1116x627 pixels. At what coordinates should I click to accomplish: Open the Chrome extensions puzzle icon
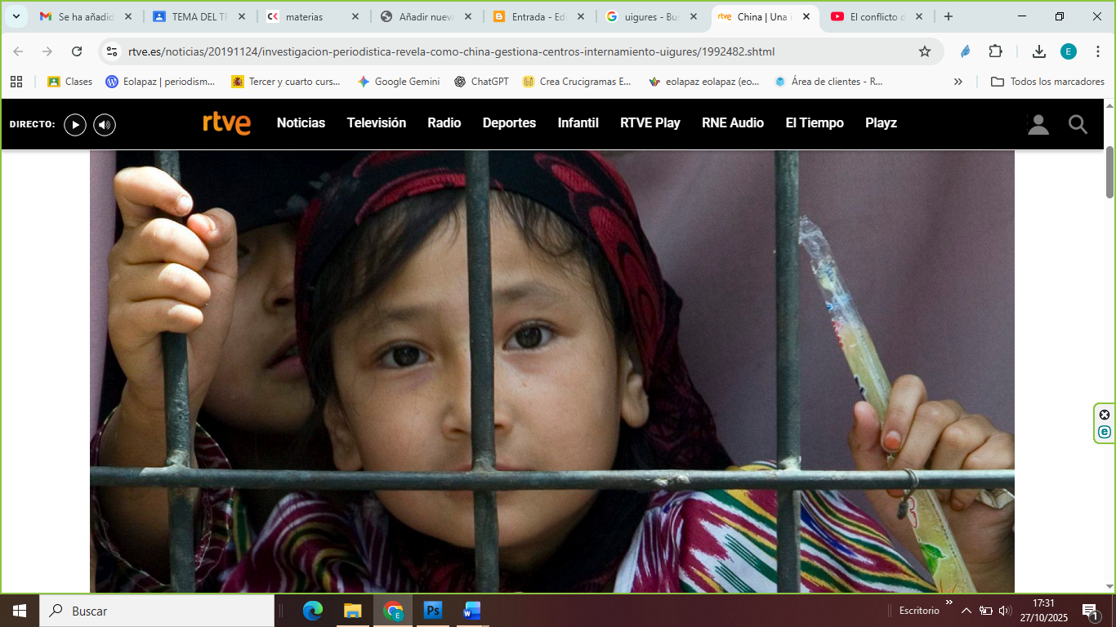995,51
